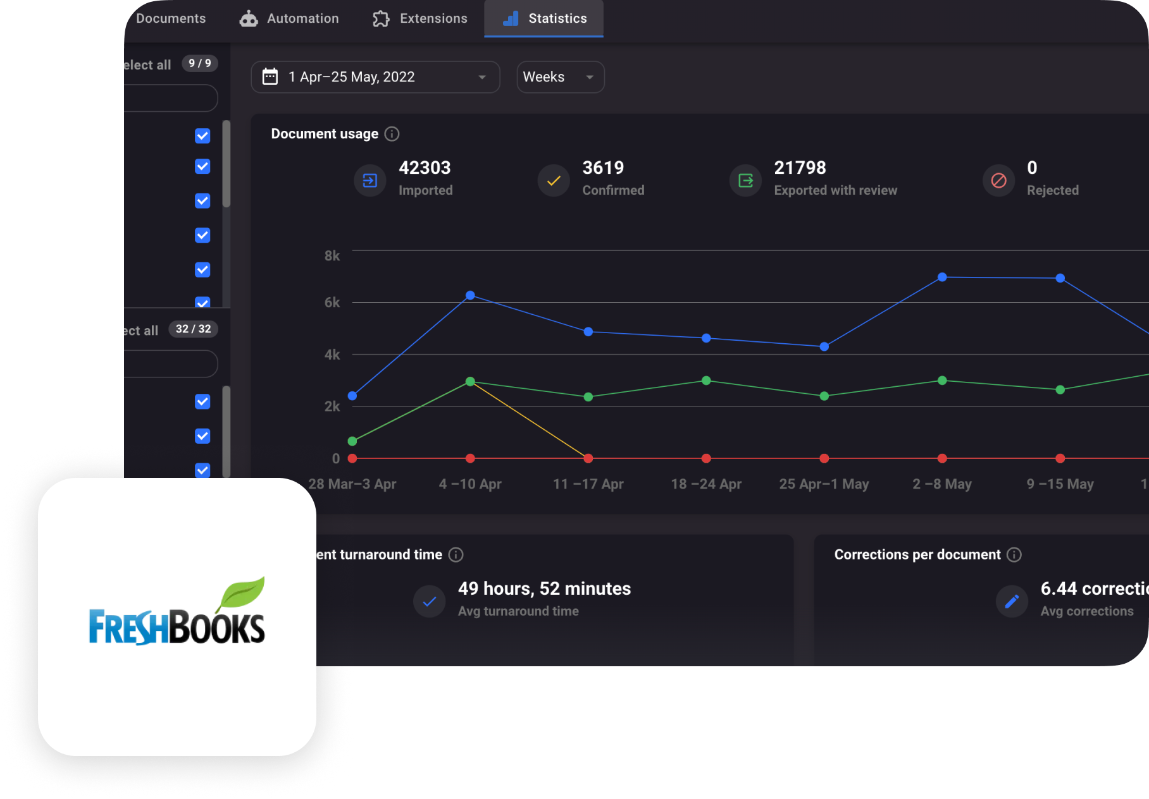Click the Document usage info icon
Viewport: 1149px width, 799px height.
coord(392,134)
